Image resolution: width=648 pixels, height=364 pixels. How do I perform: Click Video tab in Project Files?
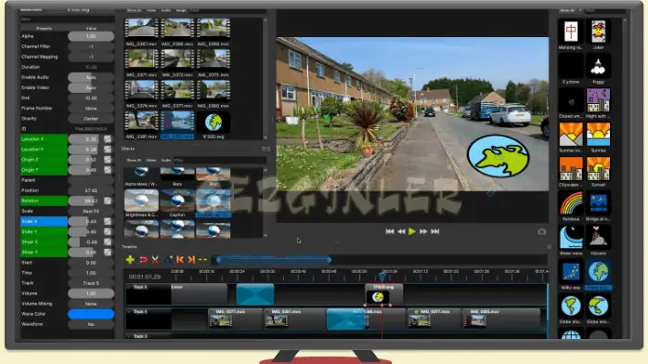pos(151,10)
